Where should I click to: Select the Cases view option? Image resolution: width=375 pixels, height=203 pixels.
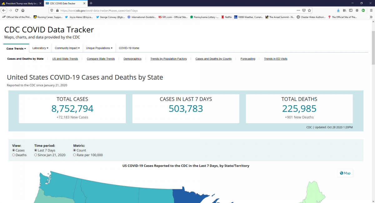tap(14, 150)
